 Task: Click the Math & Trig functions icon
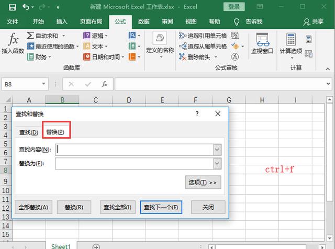(x=132, y=46)
